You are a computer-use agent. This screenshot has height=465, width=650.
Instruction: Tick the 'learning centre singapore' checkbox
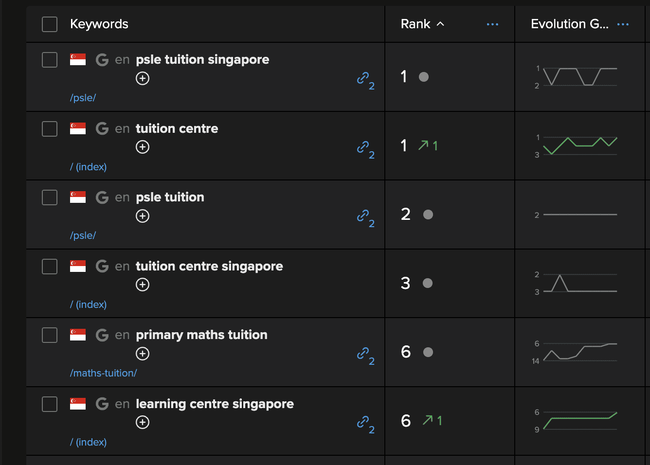tap(50, 404)
